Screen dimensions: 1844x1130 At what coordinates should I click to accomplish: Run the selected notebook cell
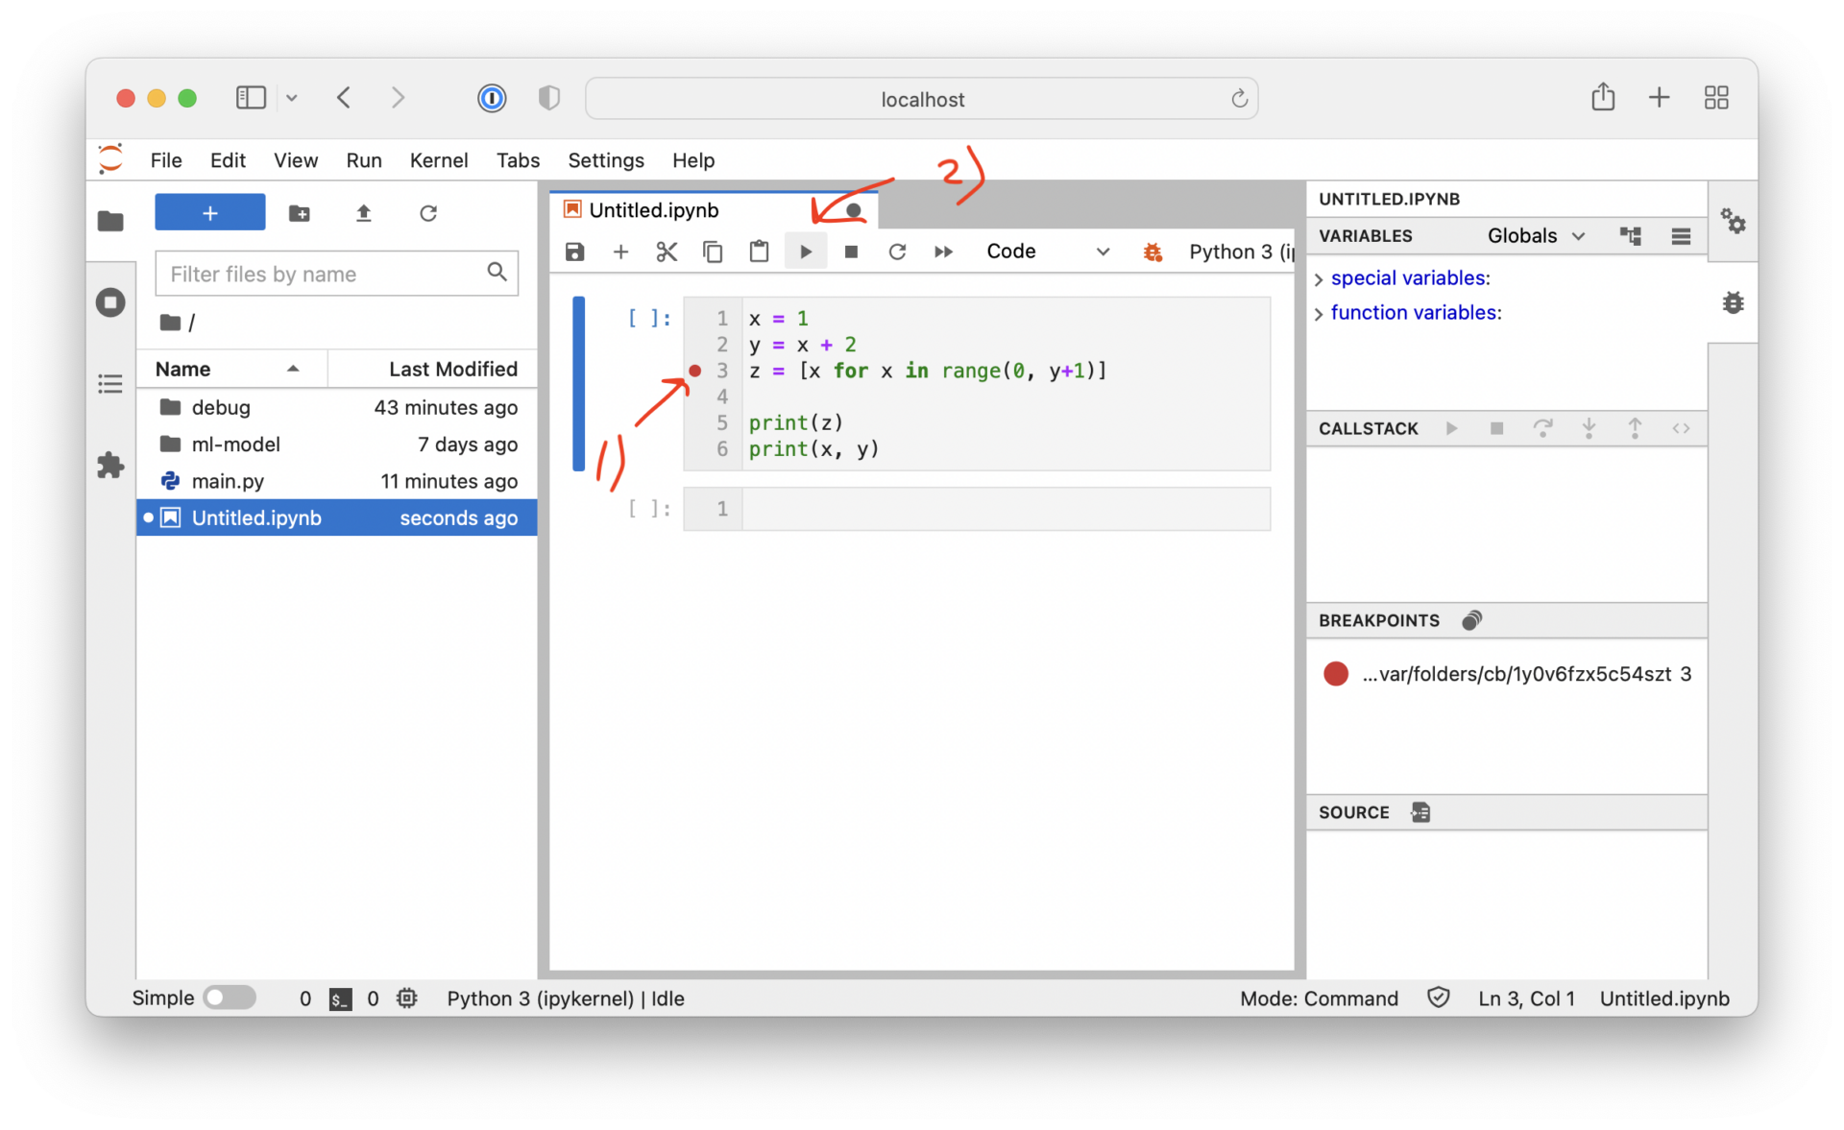tap(805, 251)
